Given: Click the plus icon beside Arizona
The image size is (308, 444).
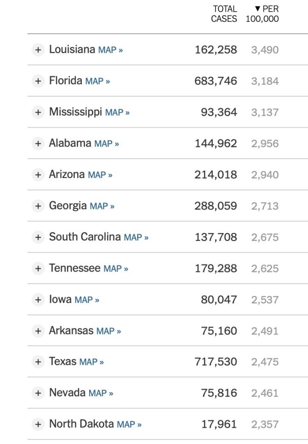Looking at the screenshot, I should click(x=38, y=175).
